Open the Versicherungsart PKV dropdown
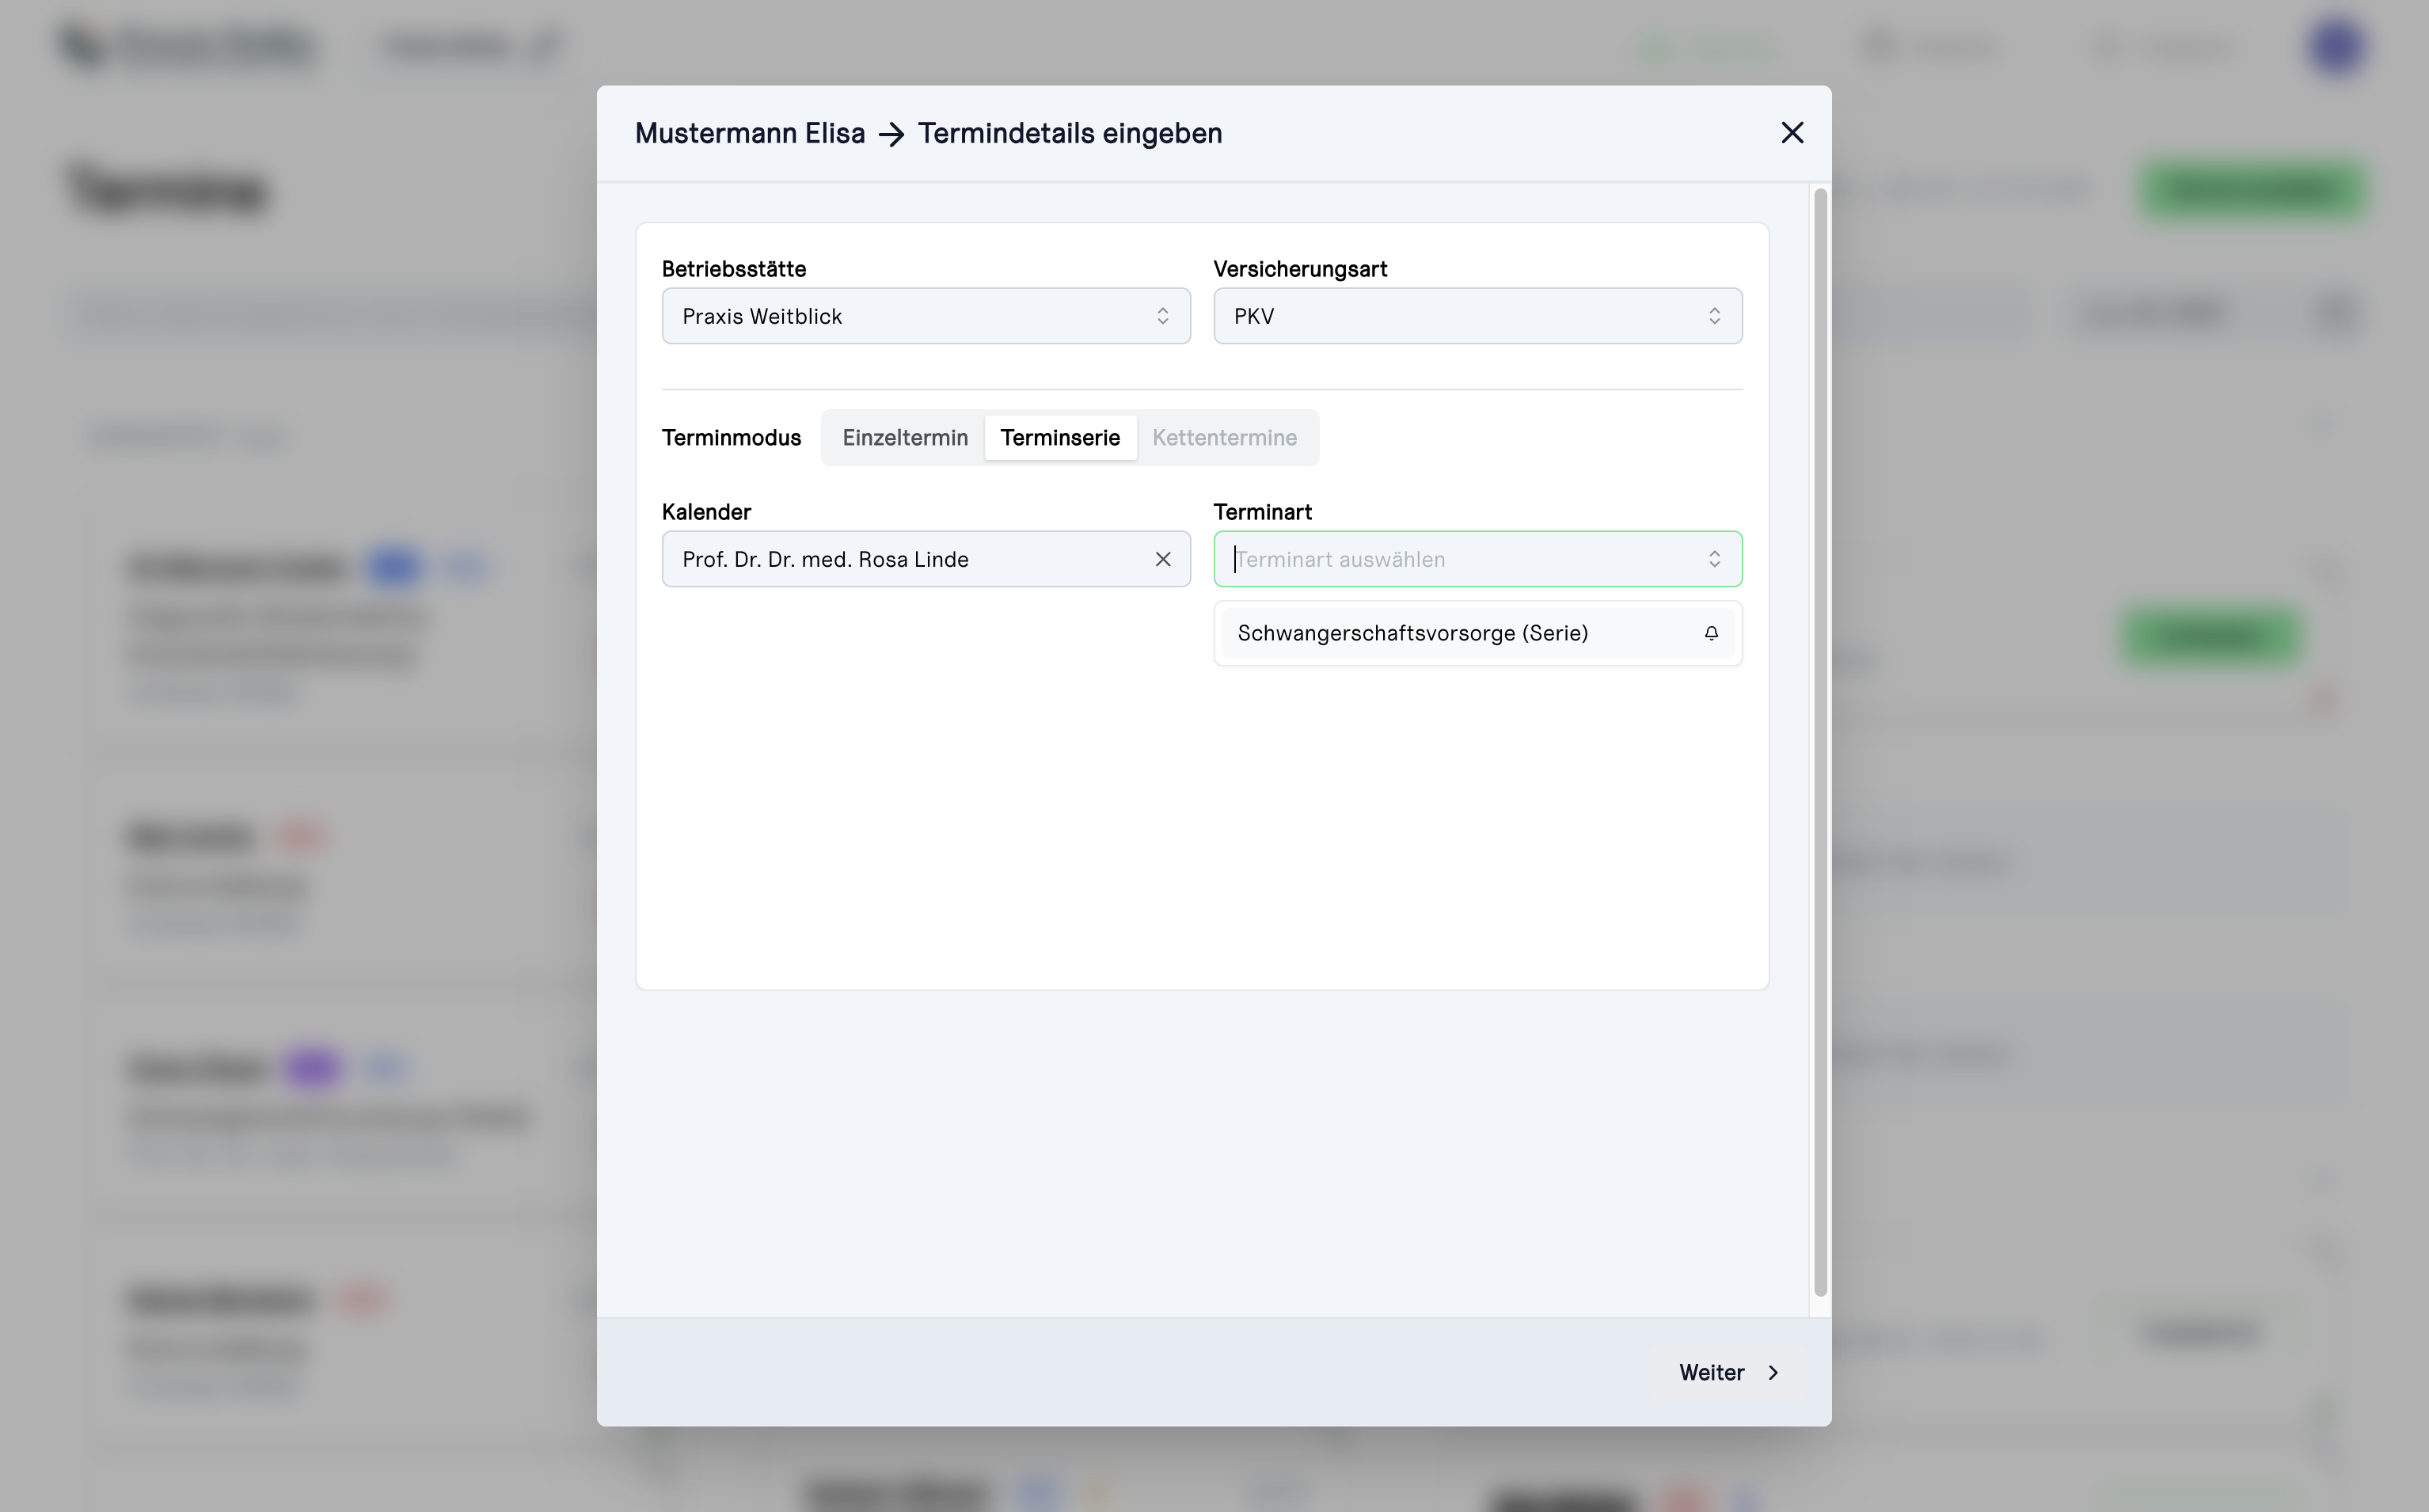This screenshot has height=1512, width=2429. tap(1477, 316)
